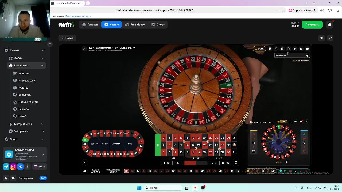The width and height of the screenshot is (342, 192).
Task: Mute the game sound speaker icon
Action: pos(295,49)
